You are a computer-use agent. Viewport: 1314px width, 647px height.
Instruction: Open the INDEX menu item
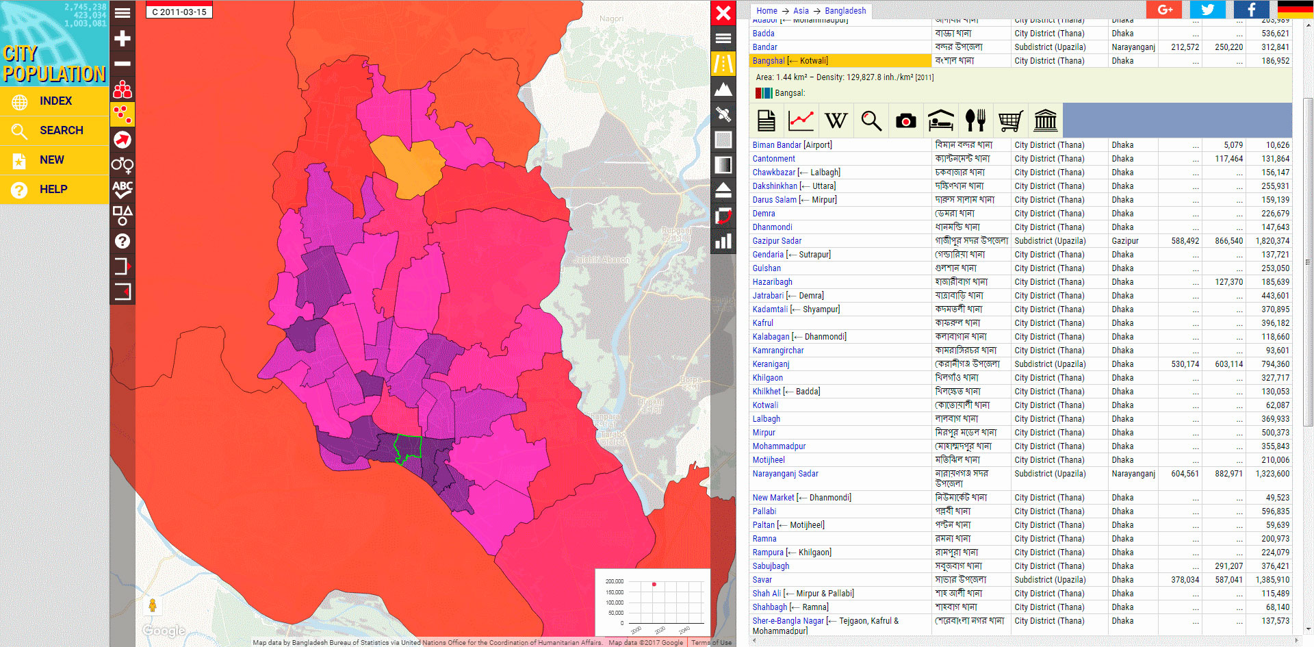tap(55, 101)
